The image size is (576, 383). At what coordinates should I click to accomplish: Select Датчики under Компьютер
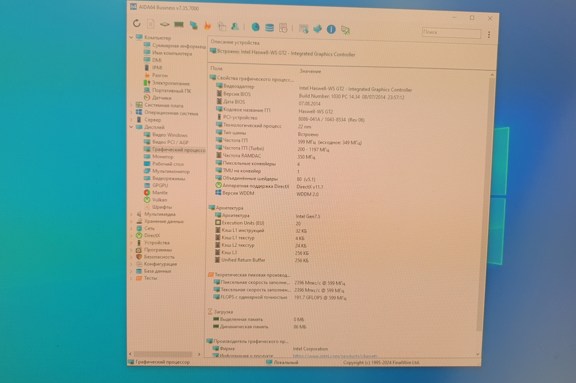click(162, 98)
